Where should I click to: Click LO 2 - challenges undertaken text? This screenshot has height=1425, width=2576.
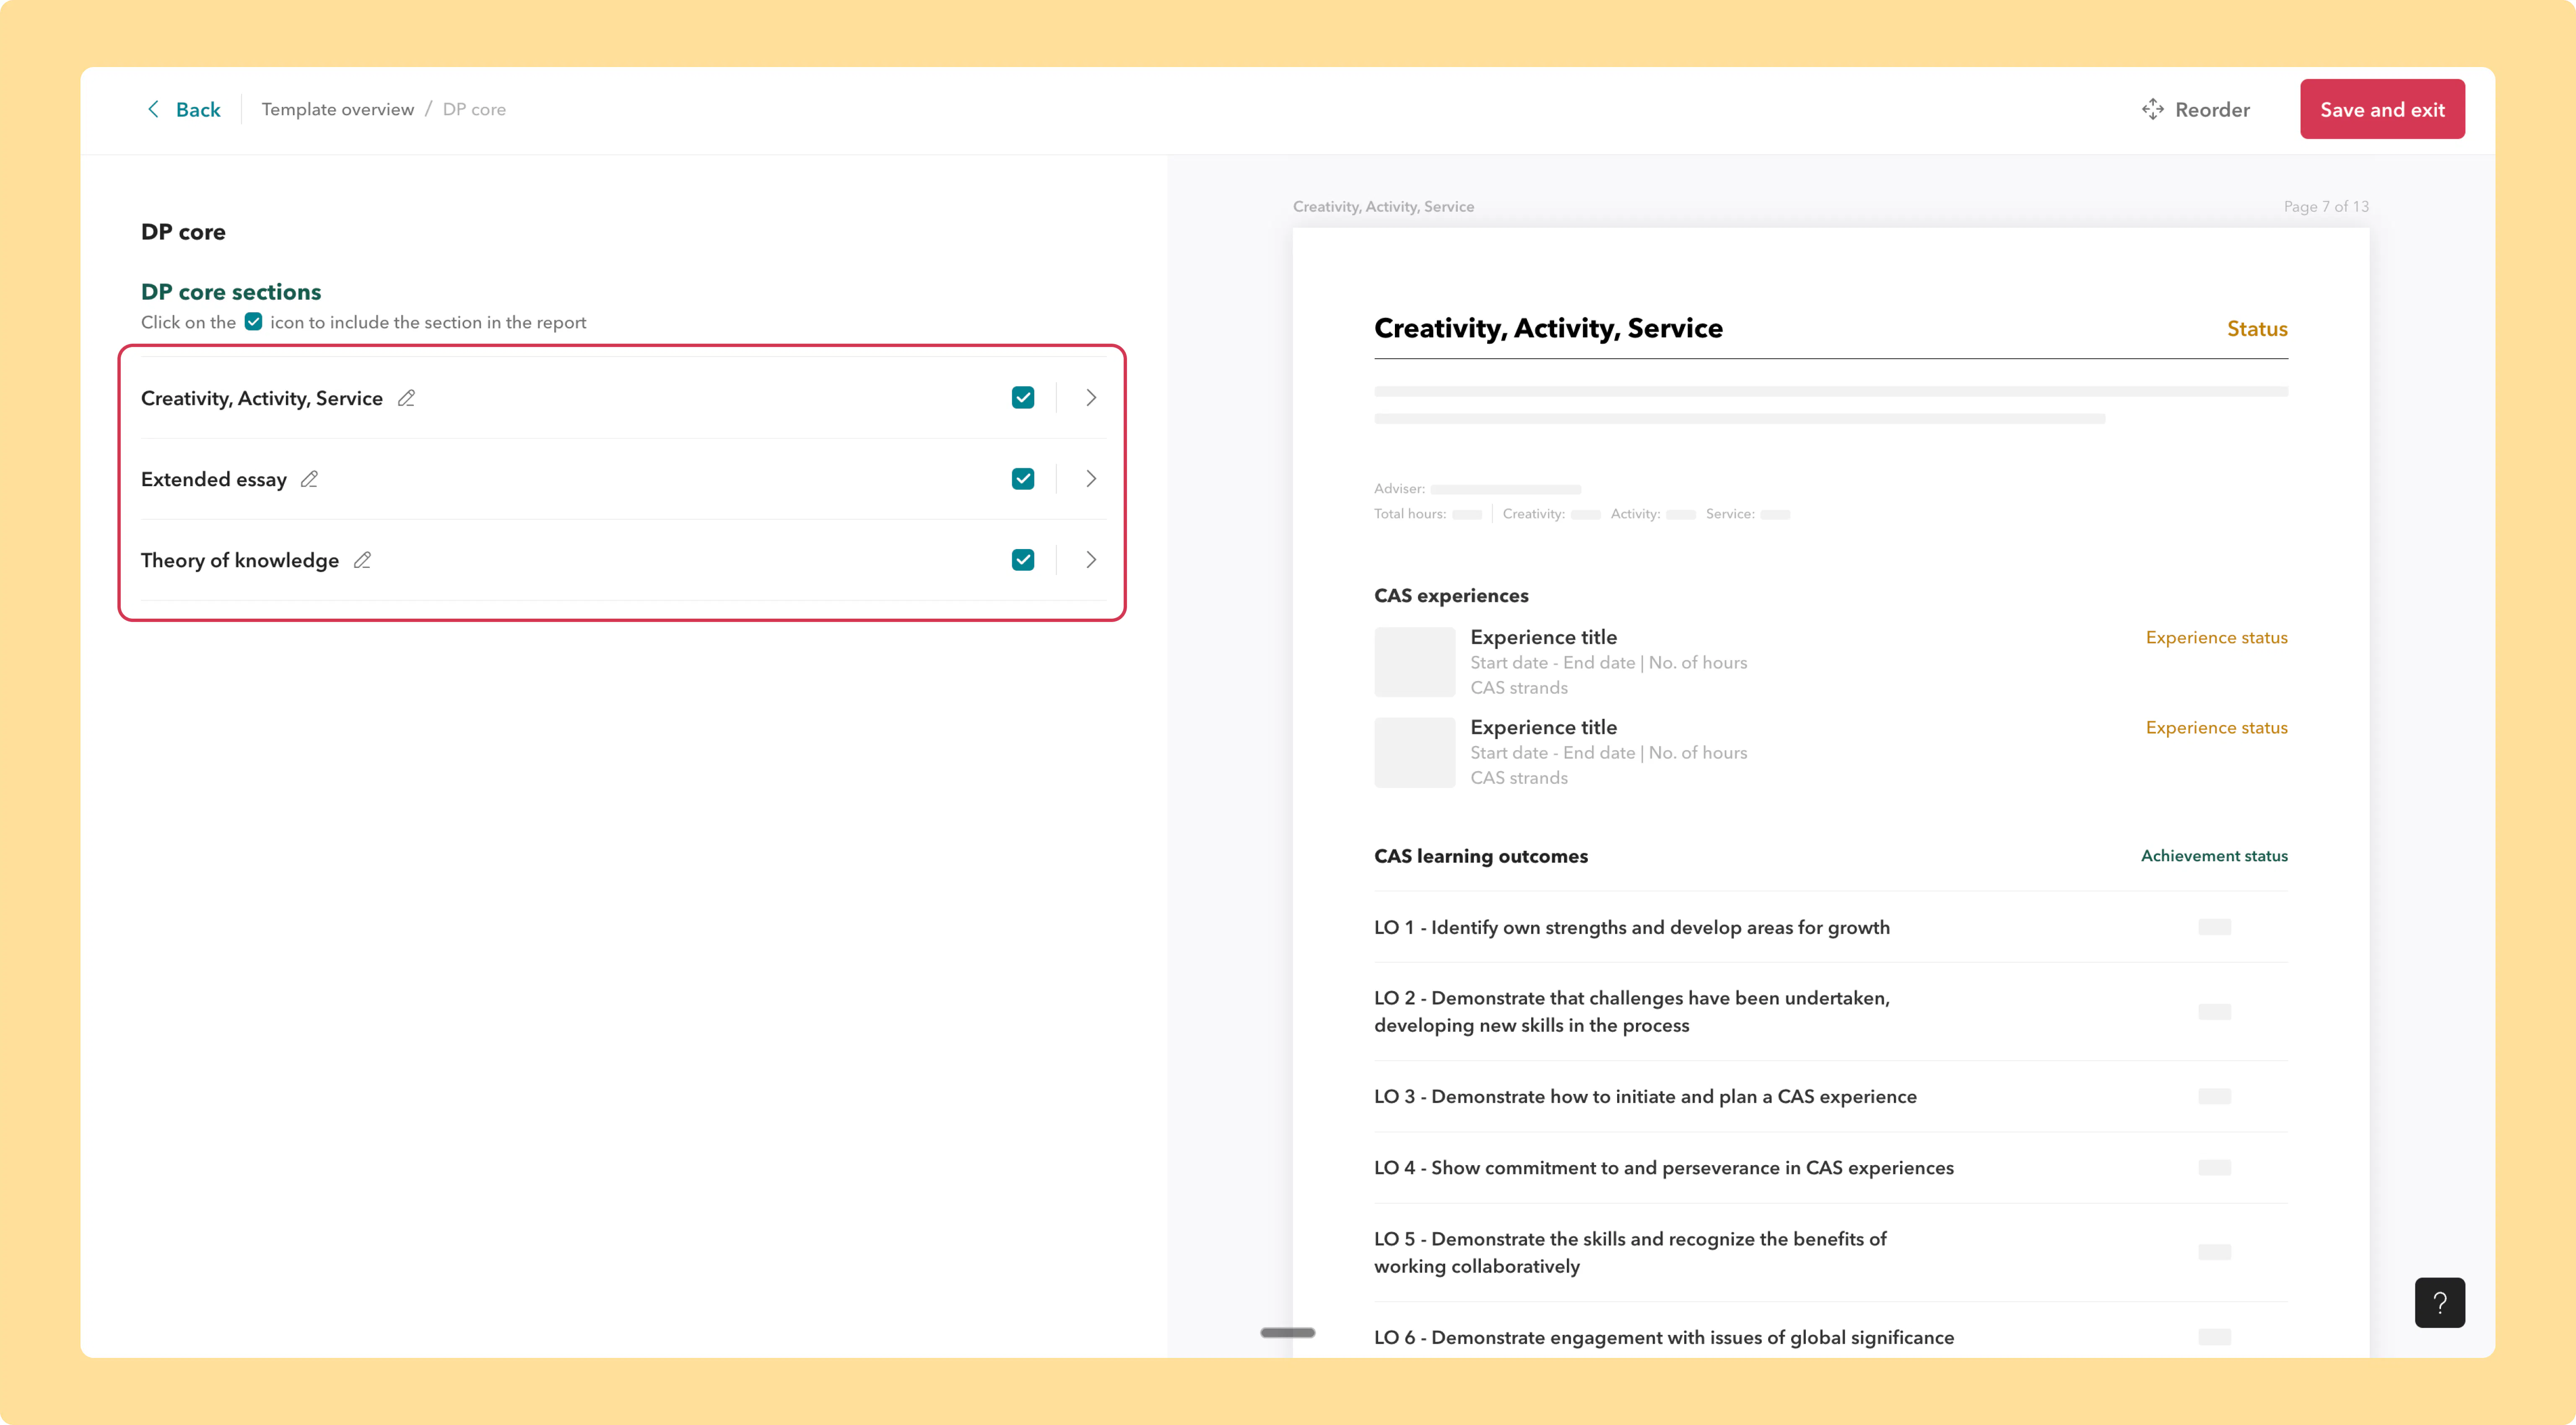(x=1632, y=1011)
